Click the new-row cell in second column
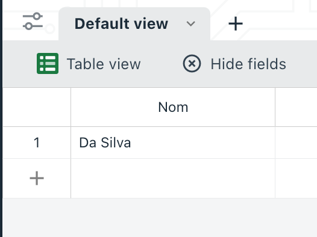The image size is (317, 237). (296, 178)
